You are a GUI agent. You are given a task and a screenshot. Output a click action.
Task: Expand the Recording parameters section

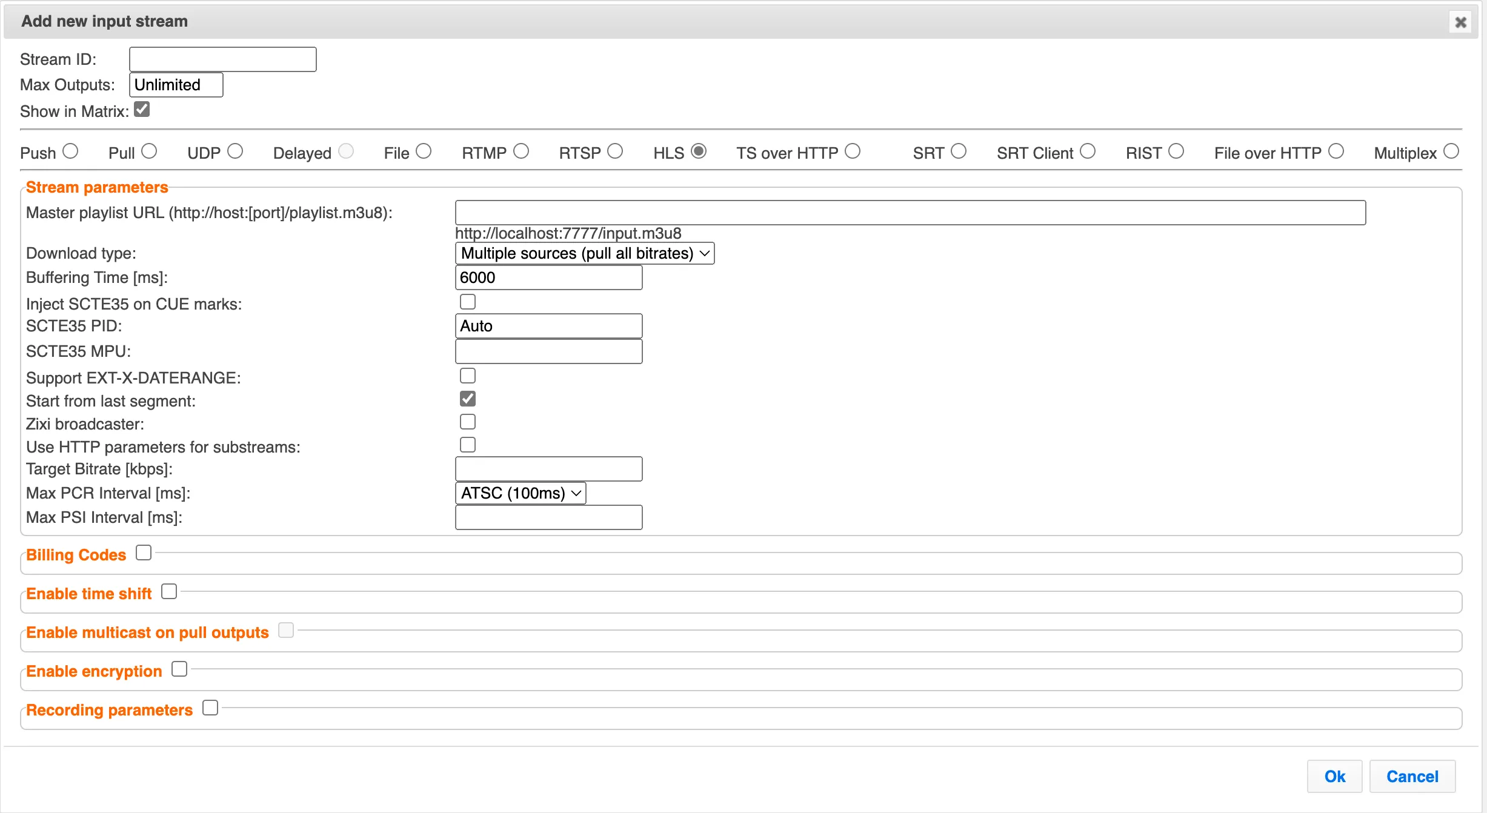[210, 708]
